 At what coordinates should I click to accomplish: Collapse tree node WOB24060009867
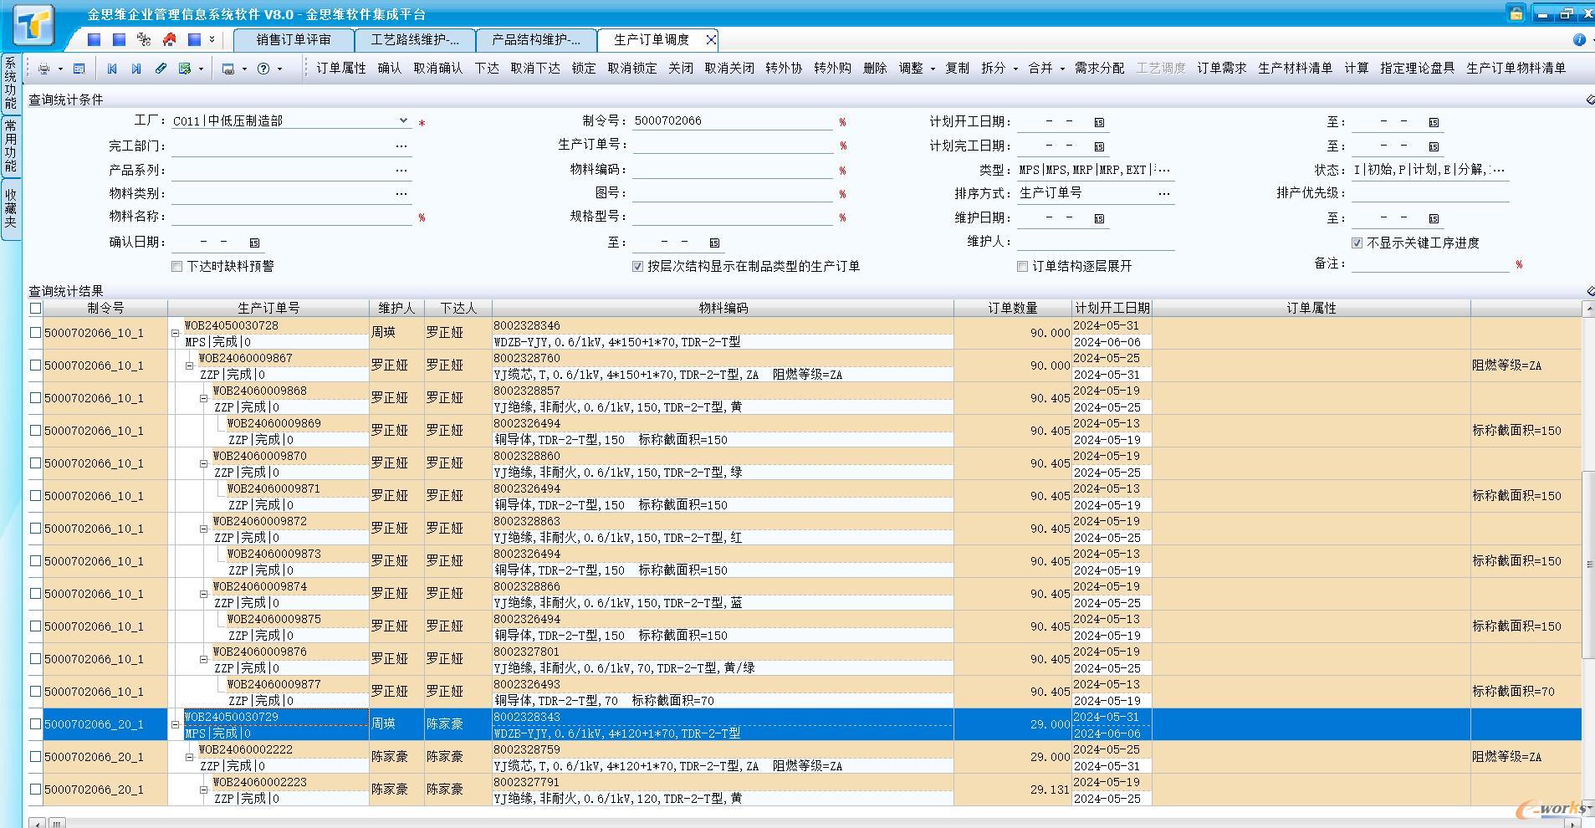189,365
